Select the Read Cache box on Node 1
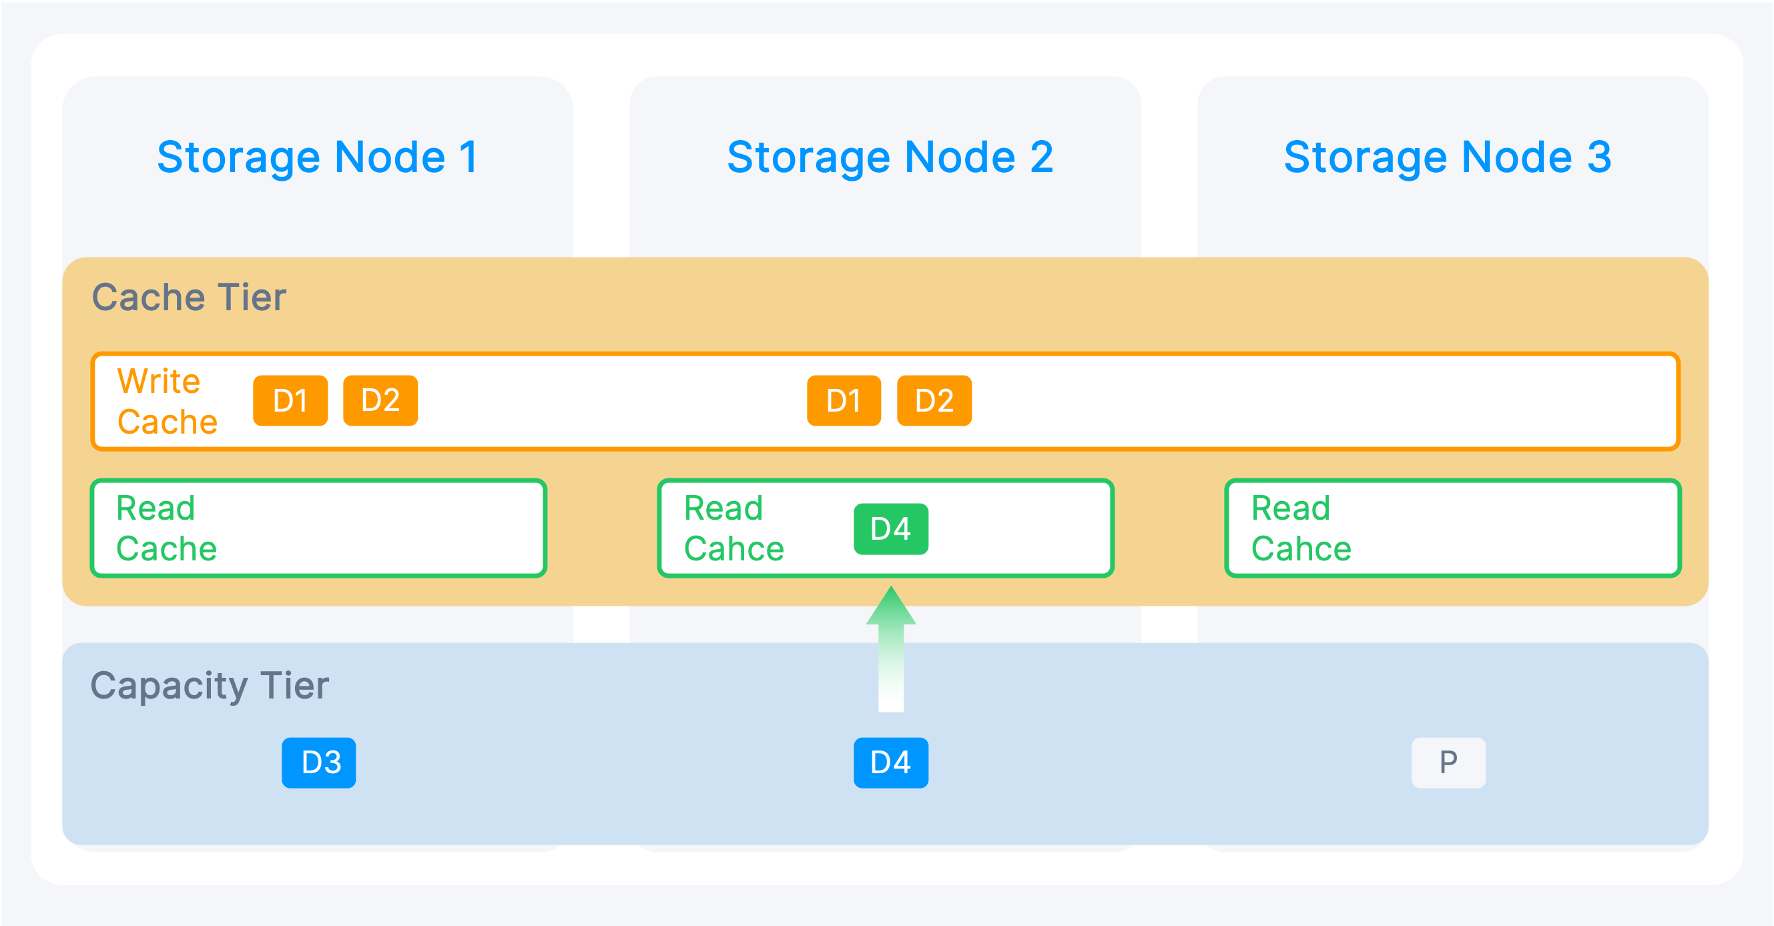This screenshot has height=926, width=1774. pyautogui.click(x=318, y=528)
